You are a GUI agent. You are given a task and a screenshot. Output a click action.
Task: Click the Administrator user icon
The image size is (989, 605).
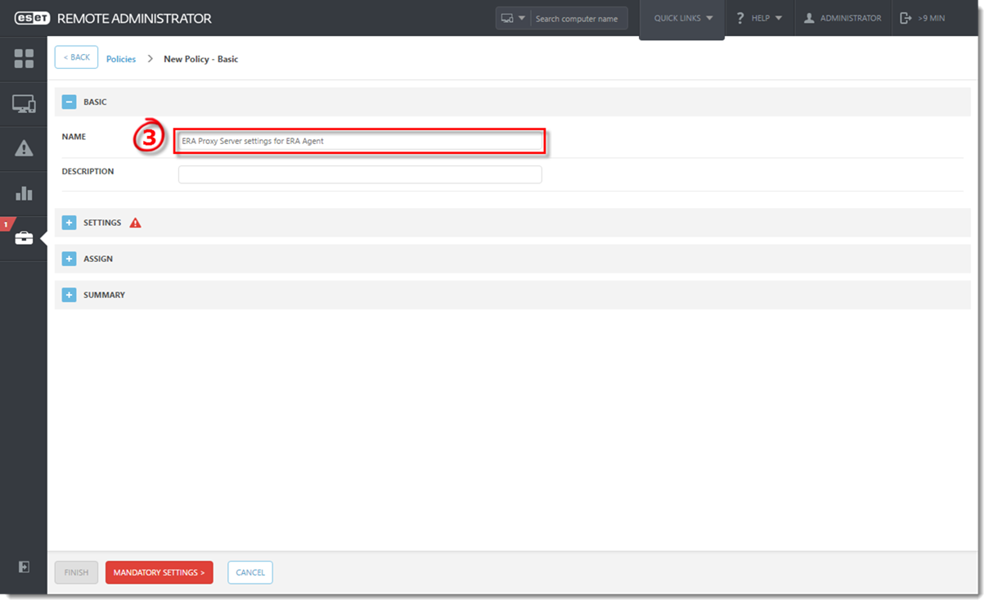pyautogui.click(x=809, y=18)
